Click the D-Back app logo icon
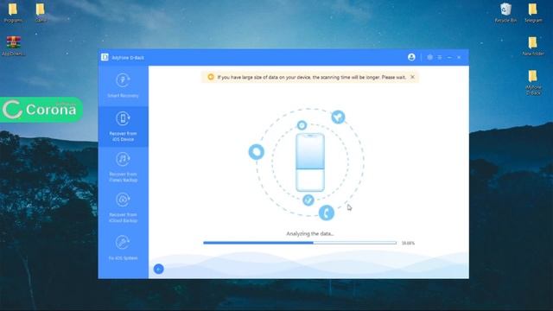 pyautogui.click(x=105, y=57)
